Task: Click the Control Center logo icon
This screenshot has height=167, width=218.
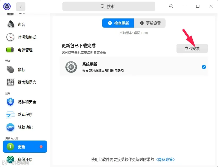Action: 7,6
